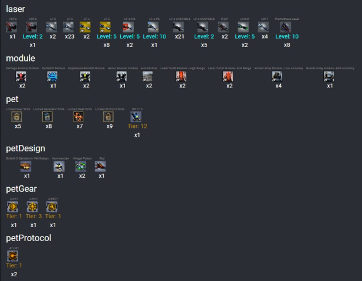The width and height of the screenshot is (362, 281).
Task: Click the "x2" count under Mirage Poison
Action: click(x=82, y=176)
